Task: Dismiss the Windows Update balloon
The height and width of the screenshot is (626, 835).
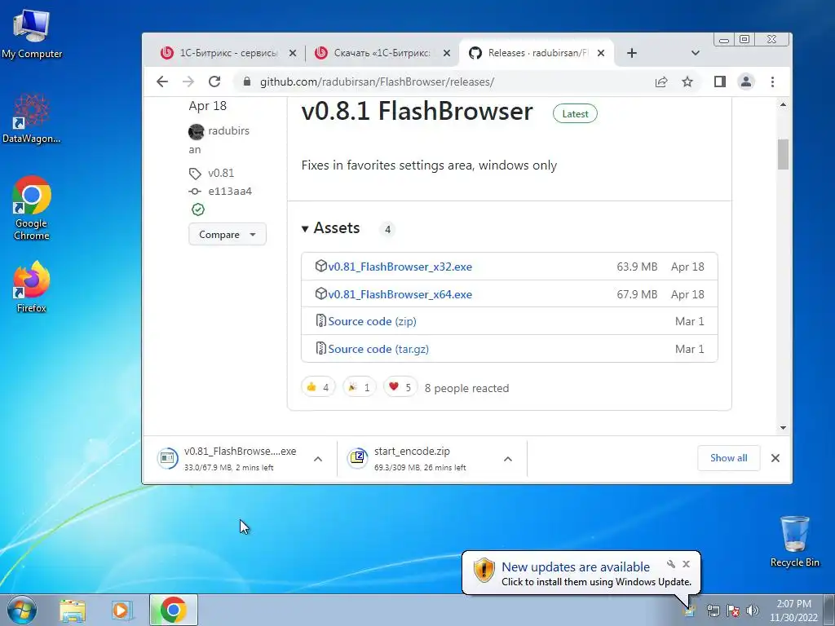Action: tap(687, 564)
